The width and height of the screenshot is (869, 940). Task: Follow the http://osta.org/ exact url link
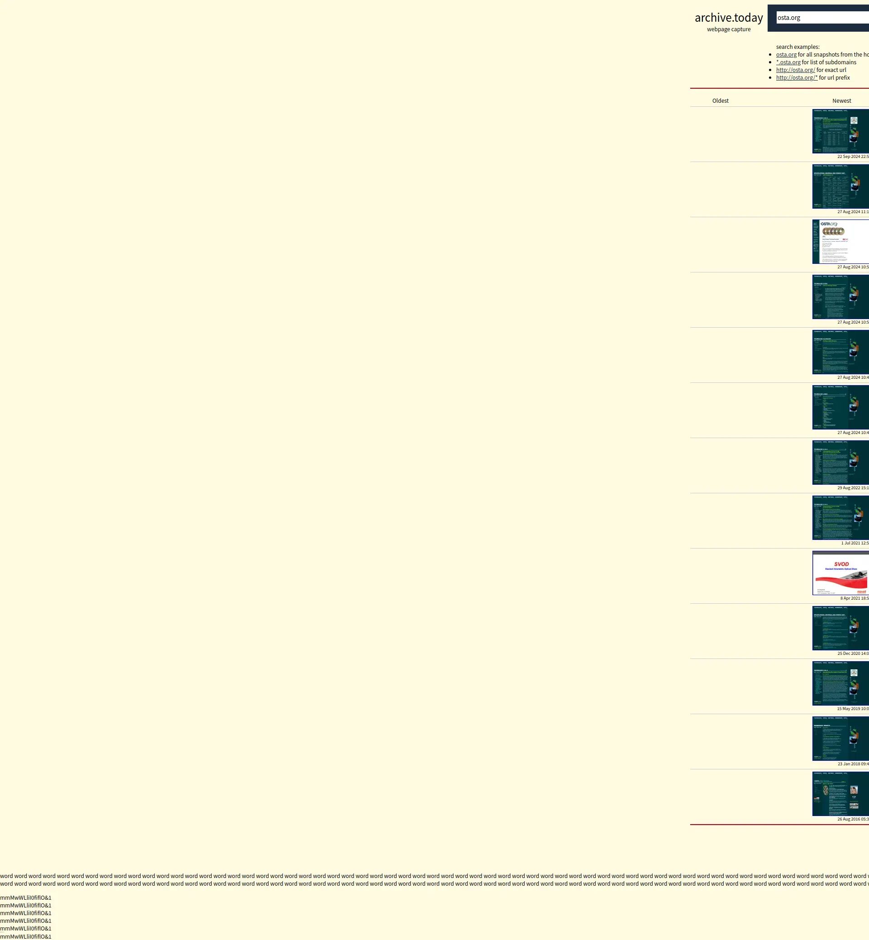pos(795,70)
